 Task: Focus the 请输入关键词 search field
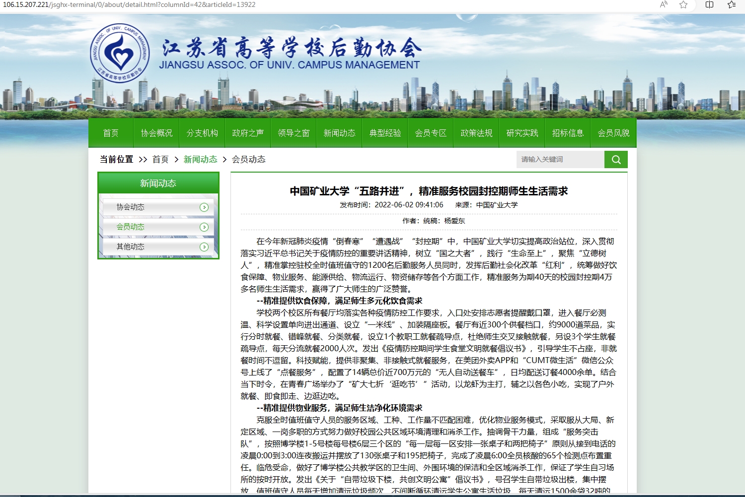click(560, 159)
